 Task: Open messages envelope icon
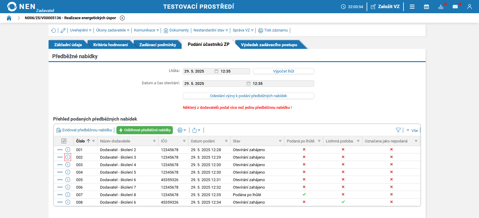455,7
